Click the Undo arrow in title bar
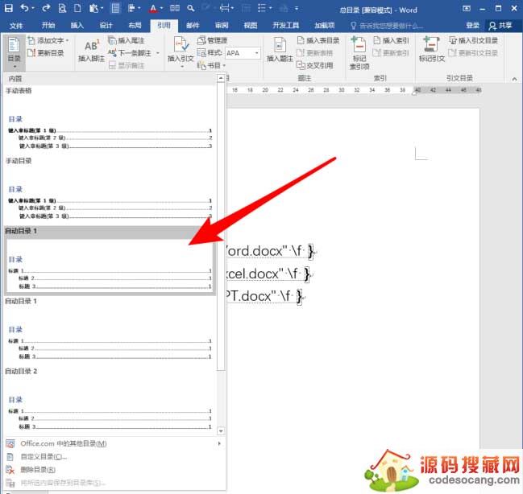The height and width of the screenshot is (494, 523). pos(25,9)
